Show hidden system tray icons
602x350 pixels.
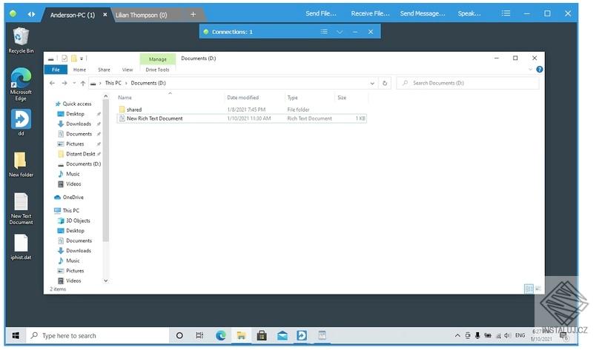click(x=457, y=335)
